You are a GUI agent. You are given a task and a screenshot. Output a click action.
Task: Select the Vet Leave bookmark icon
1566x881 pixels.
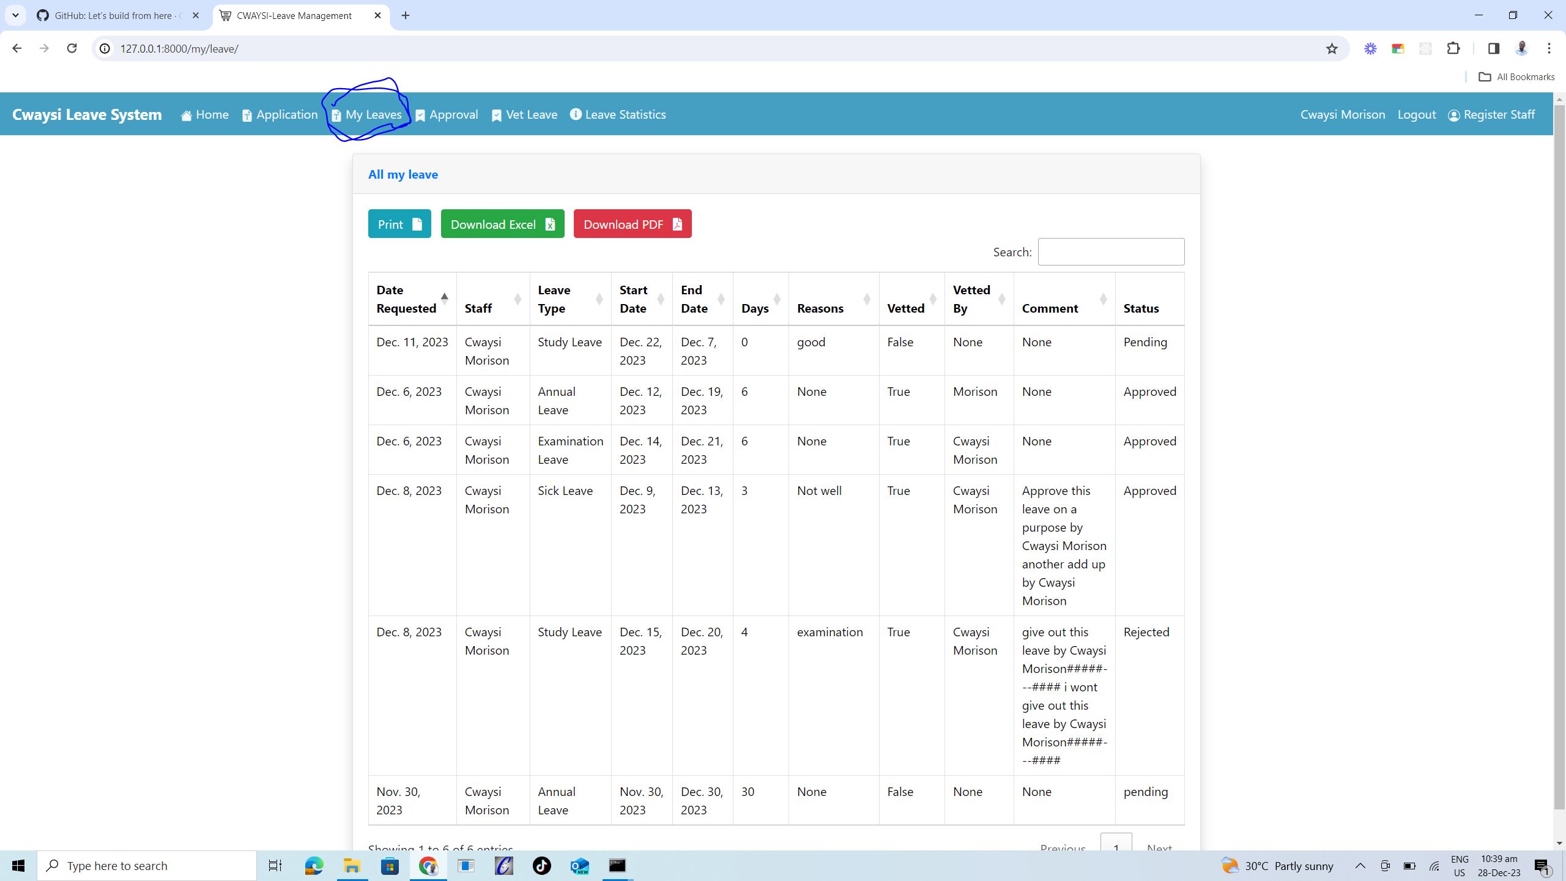coord(495,115)
